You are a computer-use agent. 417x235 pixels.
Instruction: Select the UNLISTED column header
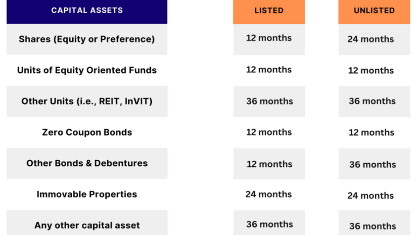tap(374, 10)
